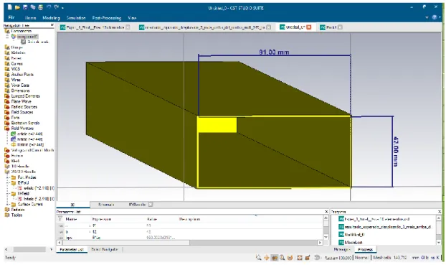446x265 pixels.
Task: Open the Post-Processing ribbon tab
Action: [107, 18]
